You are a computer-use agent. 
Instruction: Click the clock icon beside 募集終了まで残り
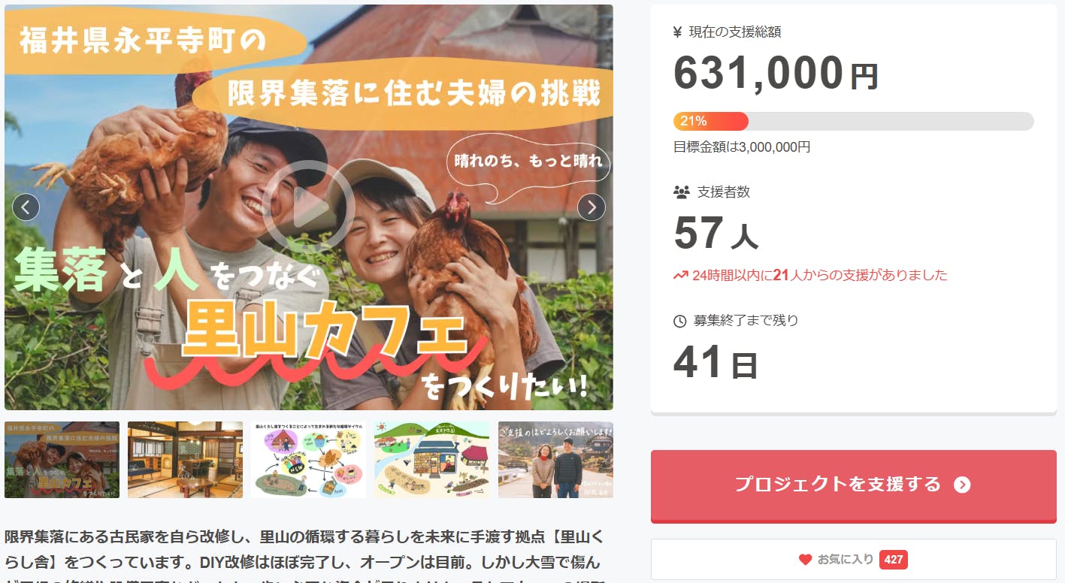[x=680, y=321]
